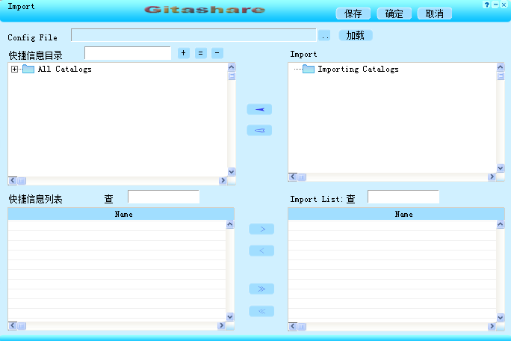Sort by Name in 快捷信息列表 table

click(x=121, y=214)
